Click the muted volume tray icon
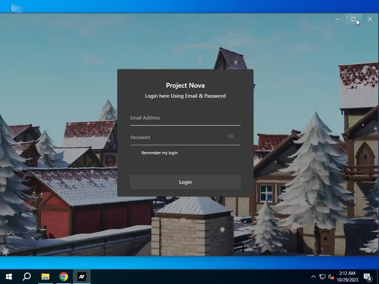This screenshot has width=379, height=284. [331, 277]
